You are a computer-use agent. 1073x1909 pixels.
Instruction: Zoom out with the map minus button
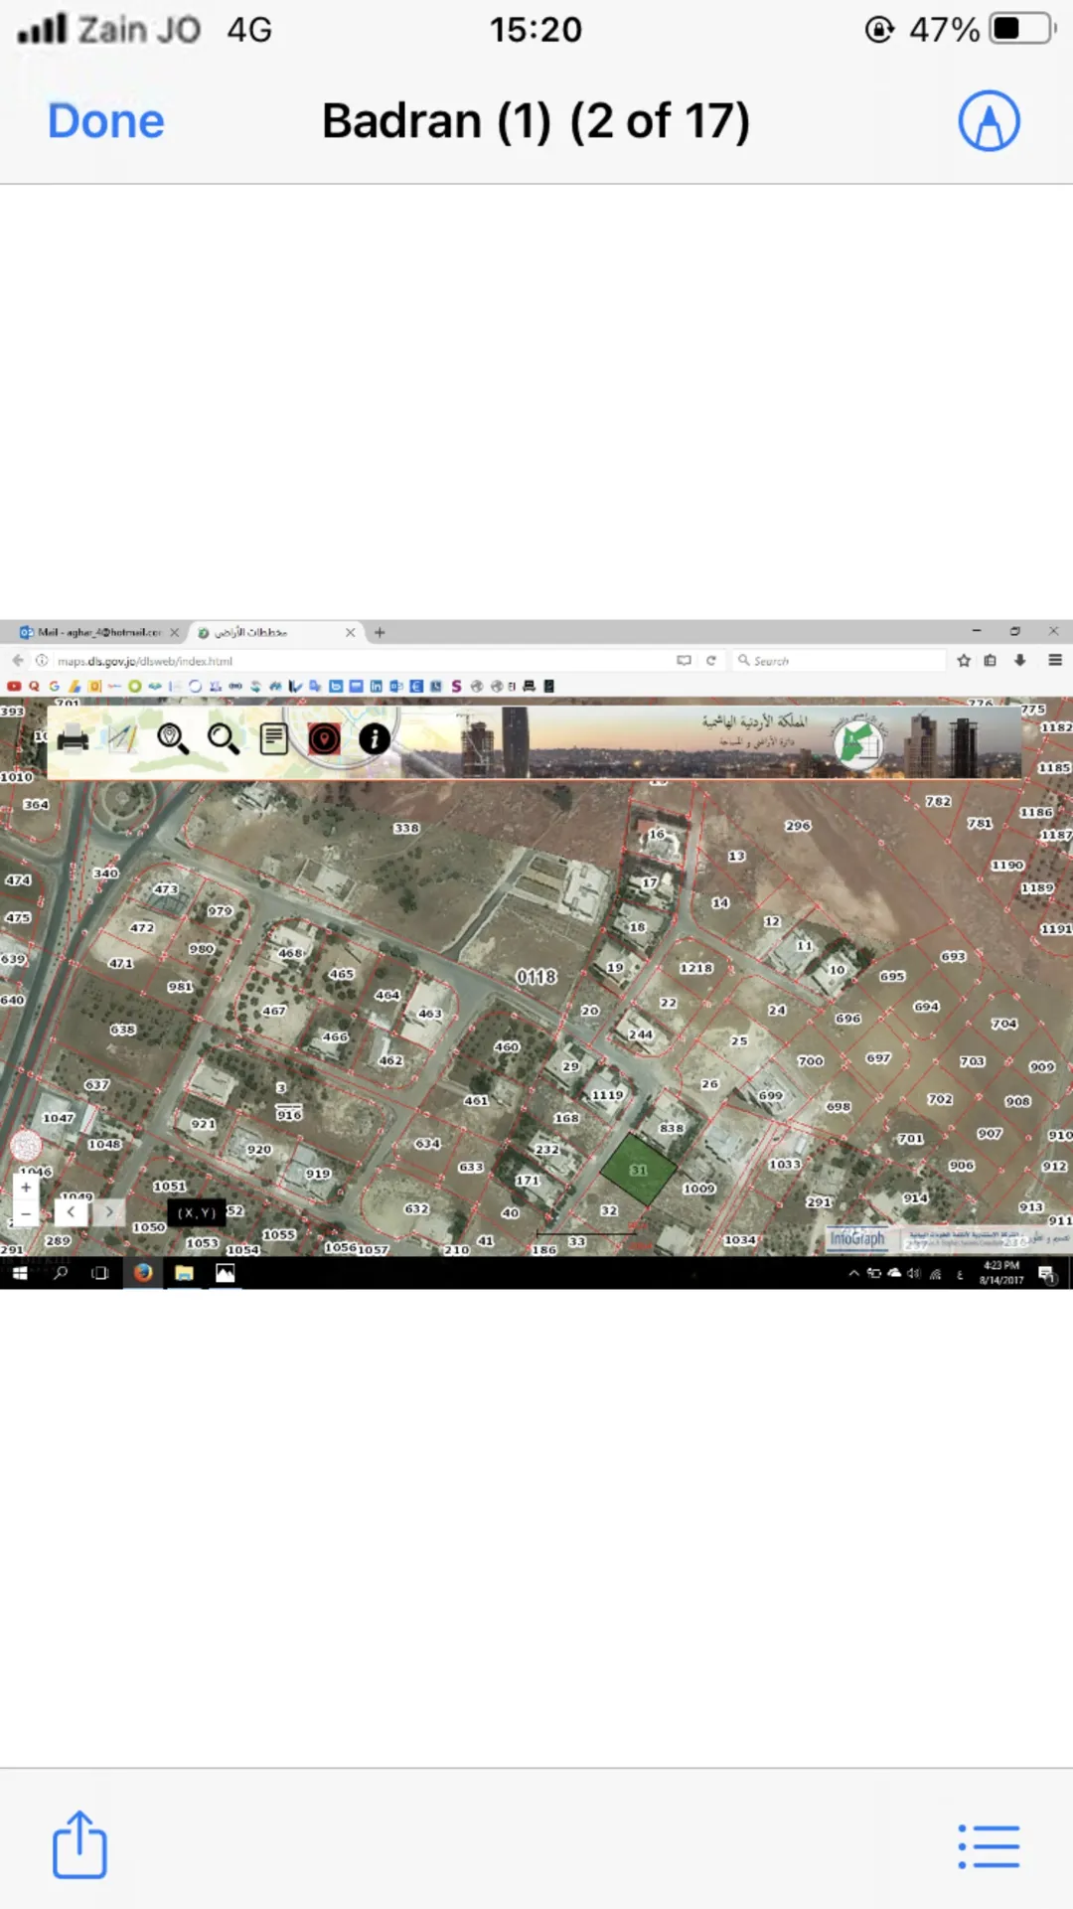[x=26, y=1213]
